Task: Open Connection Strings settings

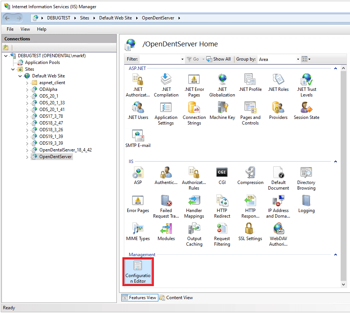Action: [194, 111]
